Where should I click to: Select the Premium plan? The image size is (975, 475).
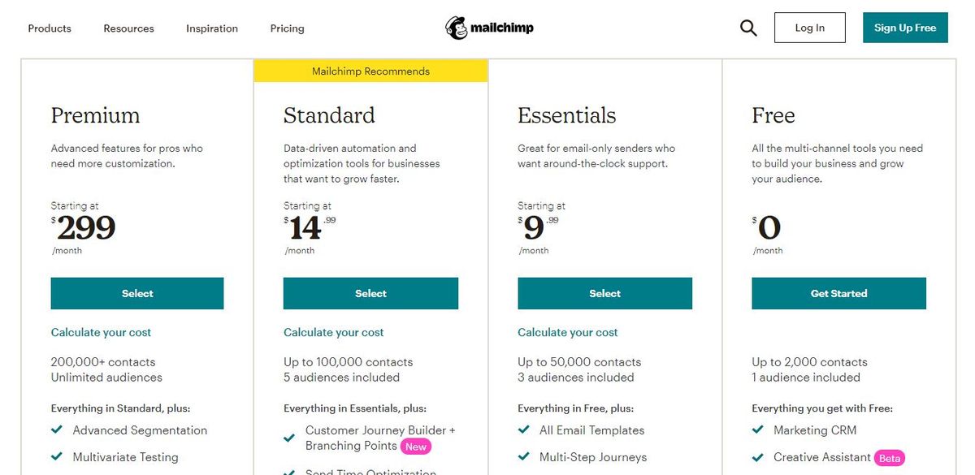coord(136,293)
